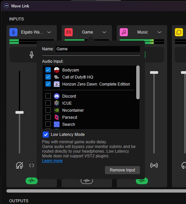Click the Game channel effects waveform button
Screen dimensions: 186x204
tap(87, 181)
